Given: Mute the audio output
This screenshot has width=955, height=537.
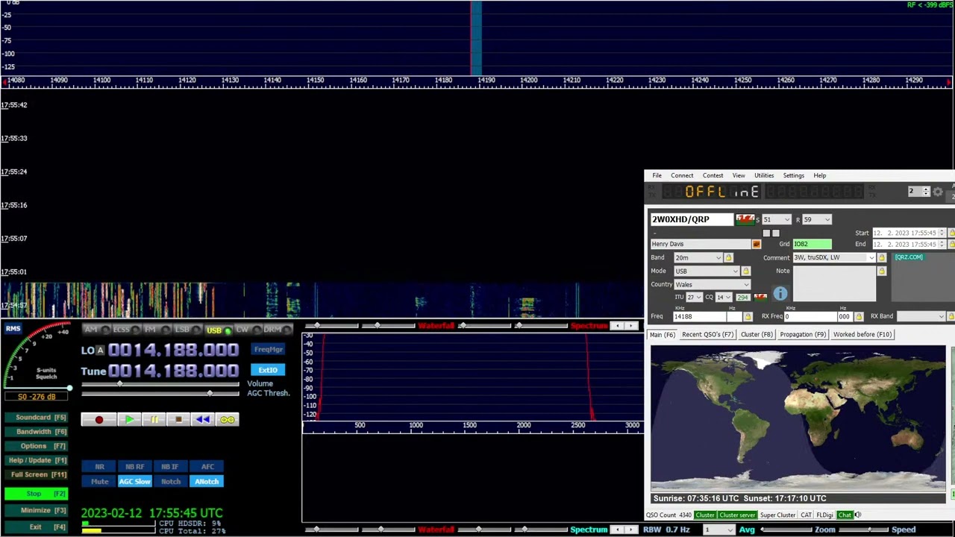Looking at the screenshot, I should (99, 482).
